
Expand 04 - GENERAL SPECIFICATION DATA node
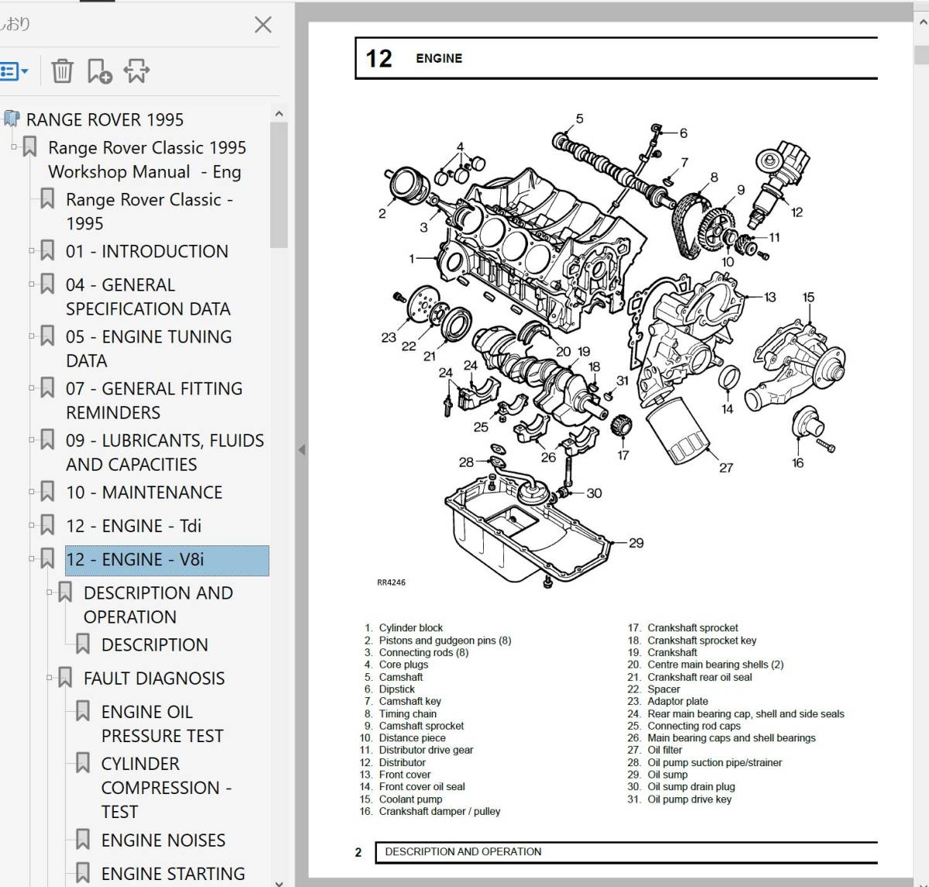click(32, 284)
